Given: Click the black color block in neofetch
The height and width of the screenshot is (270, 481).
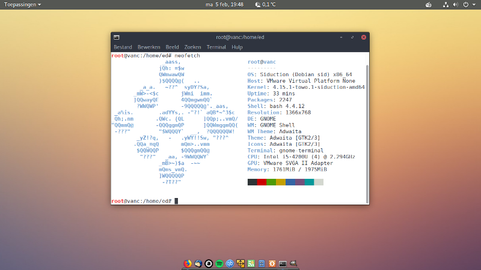Looking at the screenshot, I should pyautogui.click(x=252, y=182).
